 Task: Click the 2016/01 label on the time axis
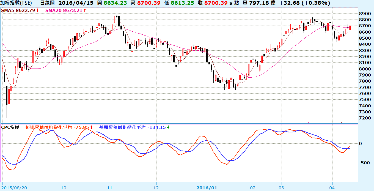point(207,187)
